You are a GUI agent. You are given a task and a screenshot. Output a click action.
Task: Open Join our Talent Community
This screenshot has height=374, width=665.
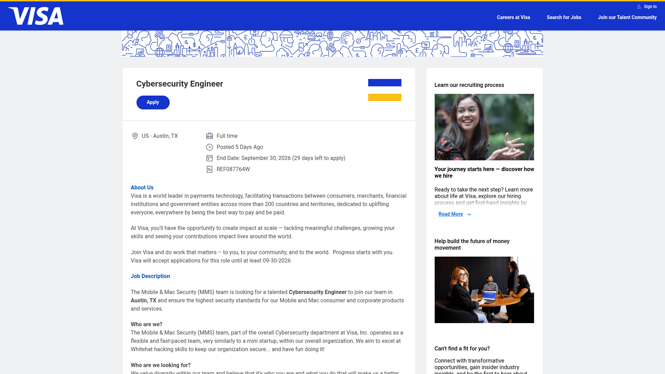pos(627,17)
